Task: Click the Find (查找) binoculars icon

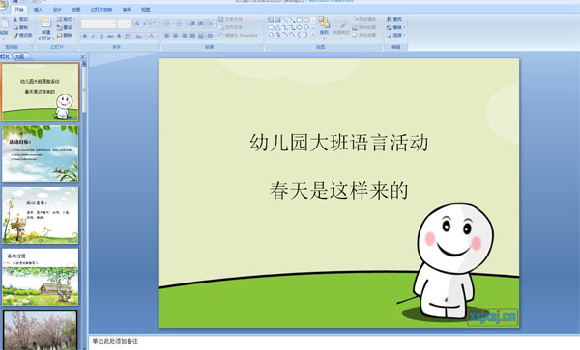Action: tap(390, 19)
